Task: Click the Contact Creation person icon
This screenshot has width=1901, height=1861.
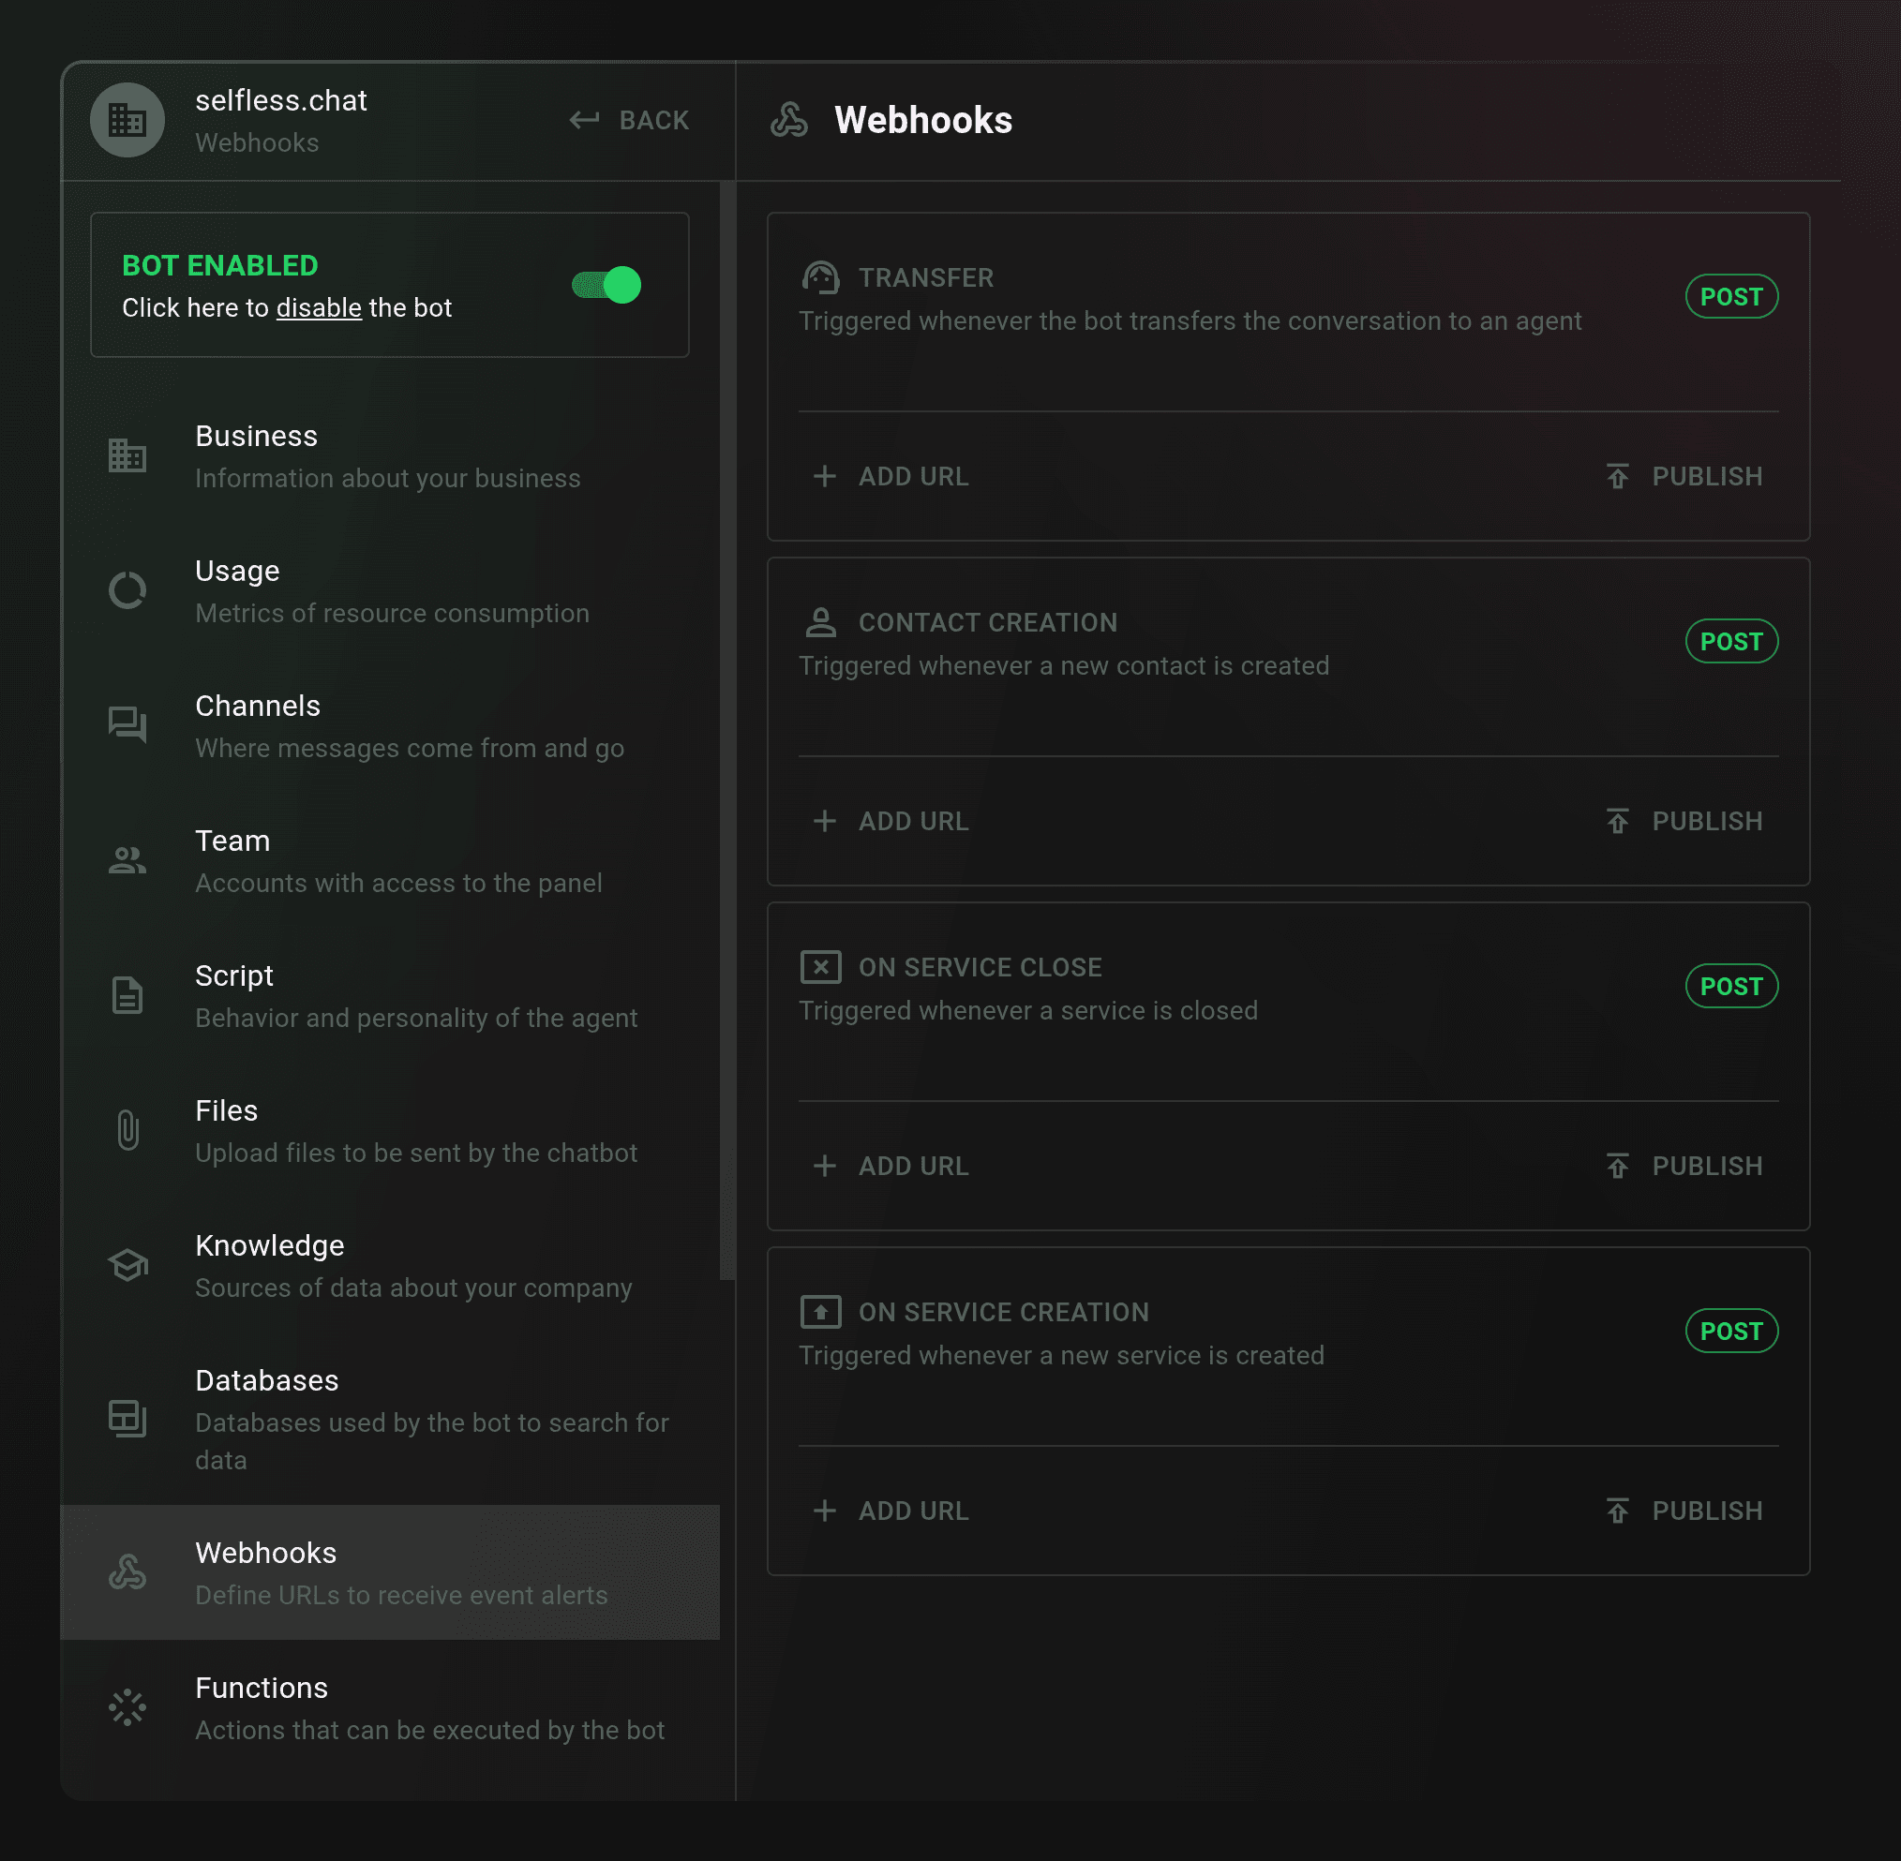Action: coord(820,621)
